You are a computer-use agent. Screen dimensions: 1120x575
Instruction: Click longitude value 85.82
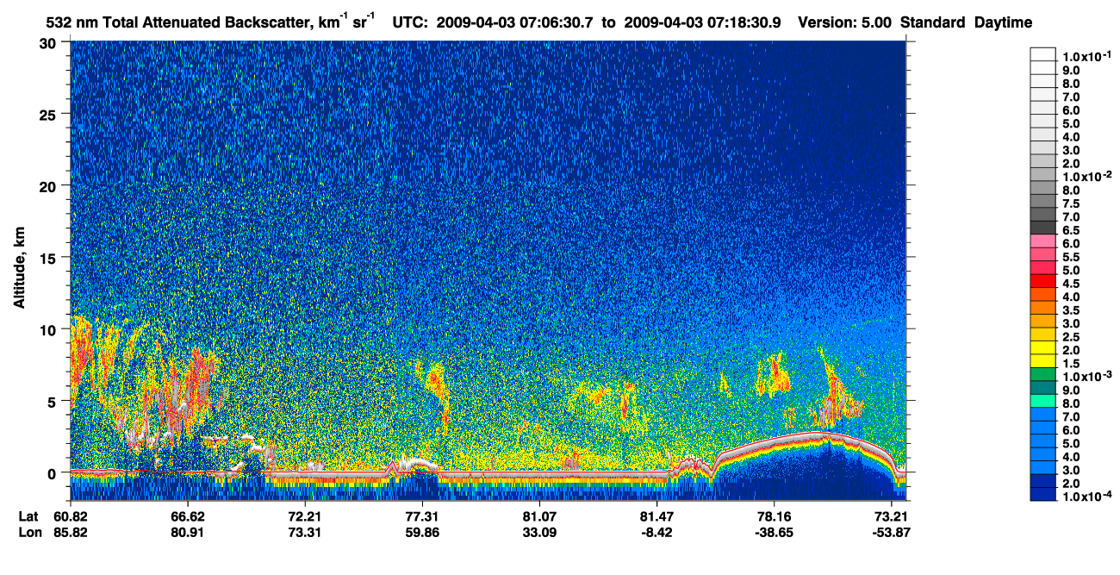tap(71, 533)
